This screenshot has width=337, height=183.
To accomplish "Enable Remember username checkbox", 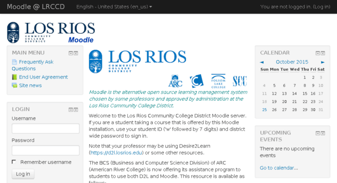I will tap(14, 162).
